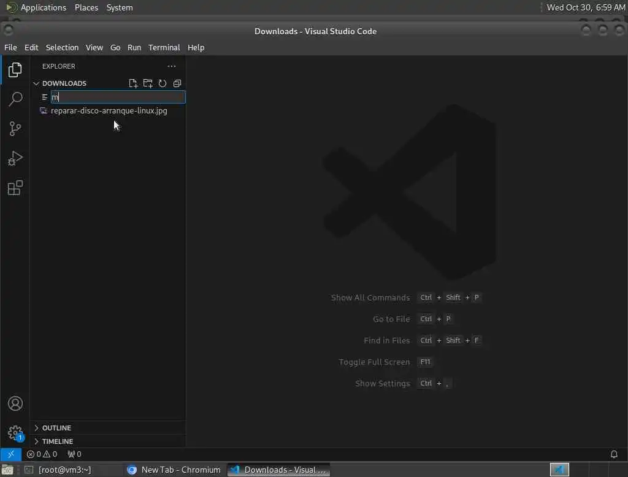Click the remote window indicator in status bar

tap(11, 454)
